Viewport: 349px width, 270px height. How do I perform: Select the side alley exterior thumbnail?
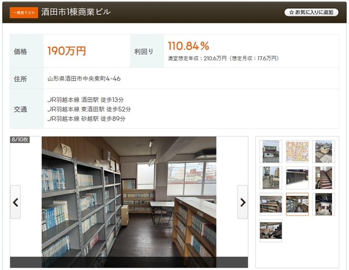(x=270, y=178)
